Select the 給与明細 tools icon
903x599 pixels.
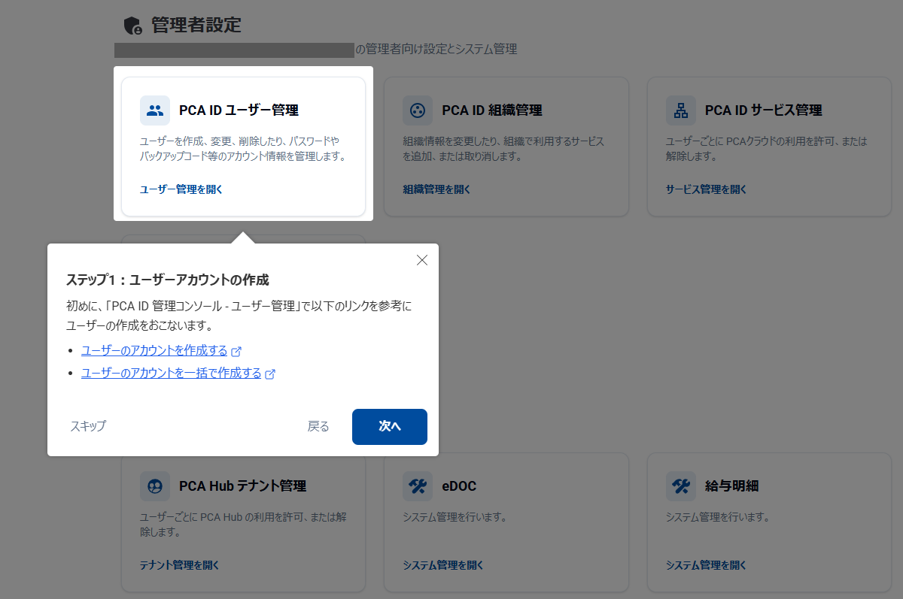[x=680, y=486]
